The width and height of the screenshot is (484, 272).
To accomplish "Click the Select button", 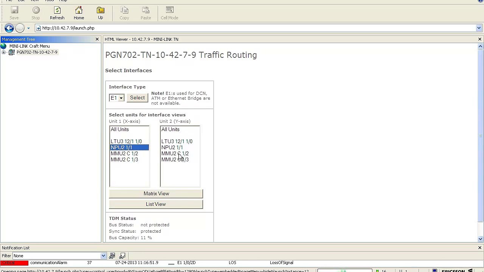I will pyautogui.click(x=137, y=98).
